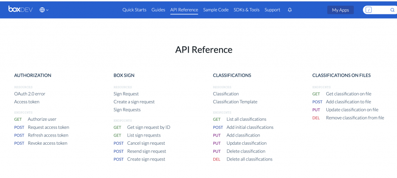Open the List all classifications endpoint
The width and height of the screenshot is (397, 178).
tap(246, 119)
